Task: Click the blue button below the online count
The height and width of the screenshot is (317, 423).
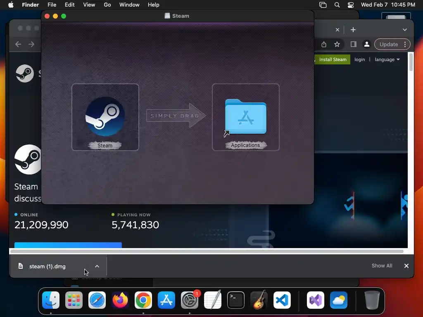Action: click(x=68, y=245)
